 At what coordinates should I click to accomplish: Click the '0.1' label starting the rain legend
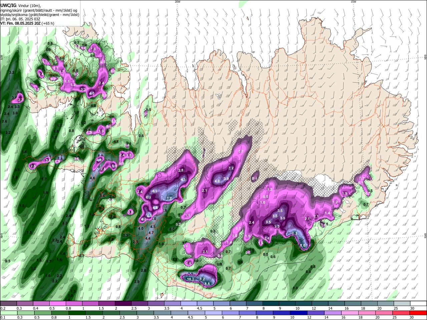pos(3,318)
